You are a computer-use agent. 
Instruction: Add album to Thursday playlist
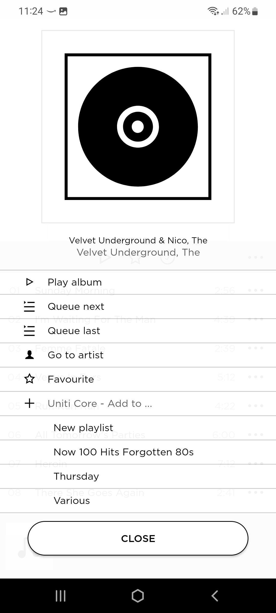[x=138, y=476]
